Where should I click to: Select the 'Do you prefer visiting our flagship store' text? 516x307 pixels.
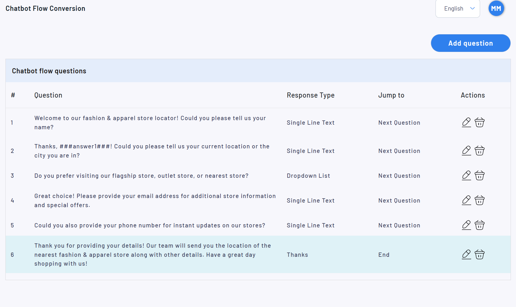[141, 176]
